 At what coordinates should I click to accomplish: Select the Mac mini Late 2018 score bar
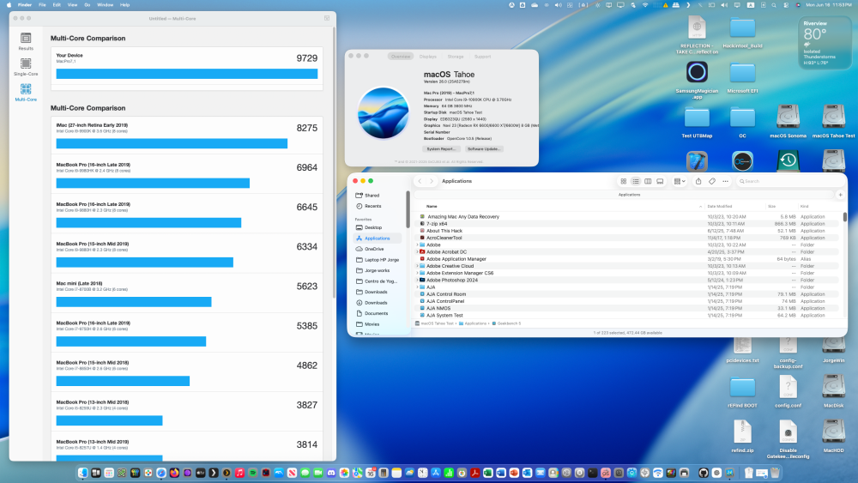134,302
